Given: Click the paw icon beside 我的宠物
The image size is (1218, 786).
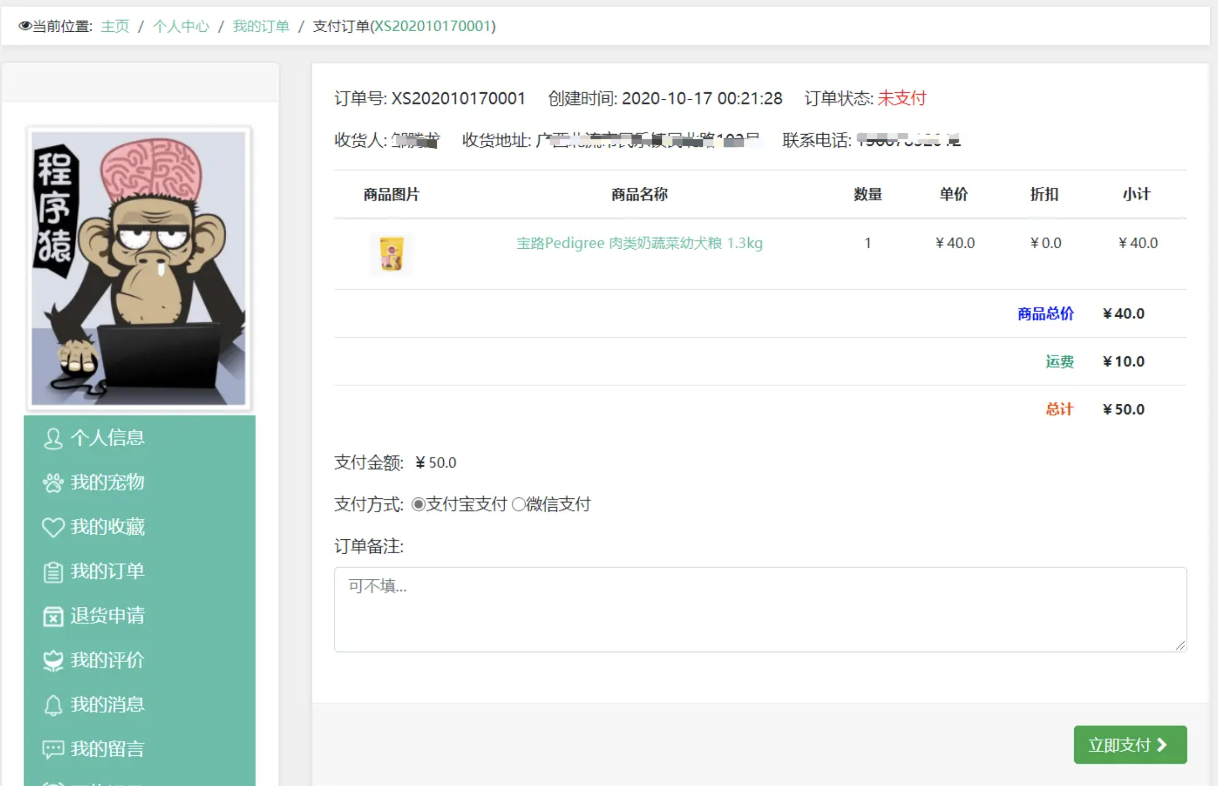Looking at the screenshot, I should click(53, 483).
